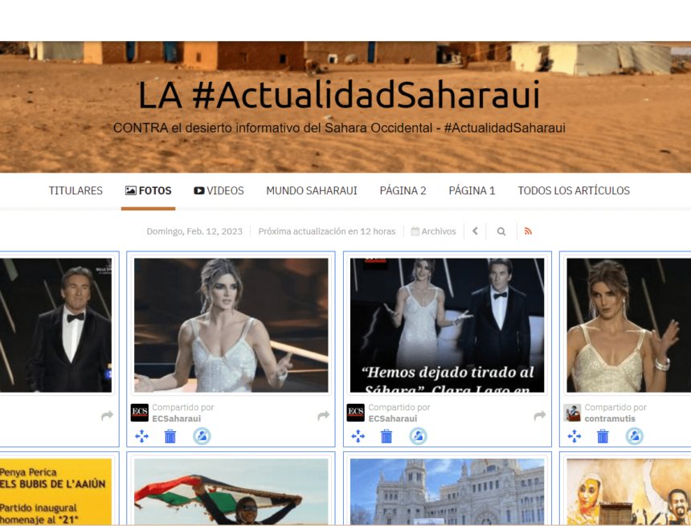Image resolution: width=691 pixels, height=526 pixels.
Task: Click user icon on 'Hemos dejado tirado' card
Action: pyautogui.click(x=418, y=436)
